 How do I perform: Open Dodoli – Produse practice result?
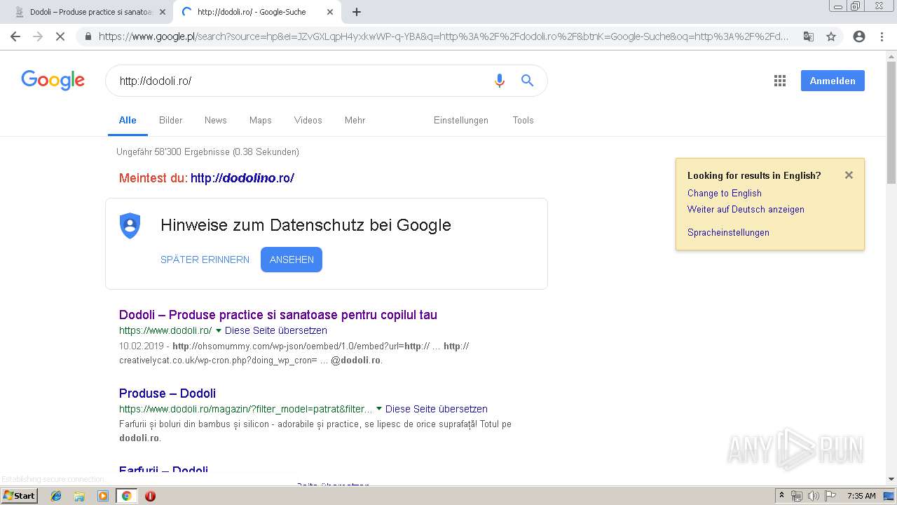tap(278, 315)
